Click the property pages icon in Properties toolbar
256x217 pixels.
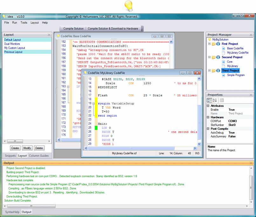click(x=222, y=100)
